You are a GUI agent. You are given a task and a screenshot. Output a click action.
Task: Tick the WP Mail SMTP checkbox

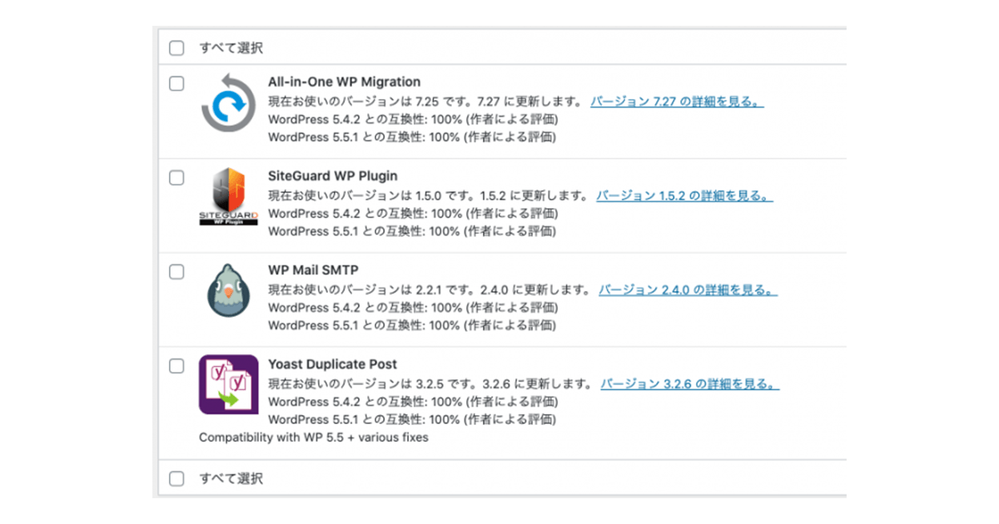point(176,271)
